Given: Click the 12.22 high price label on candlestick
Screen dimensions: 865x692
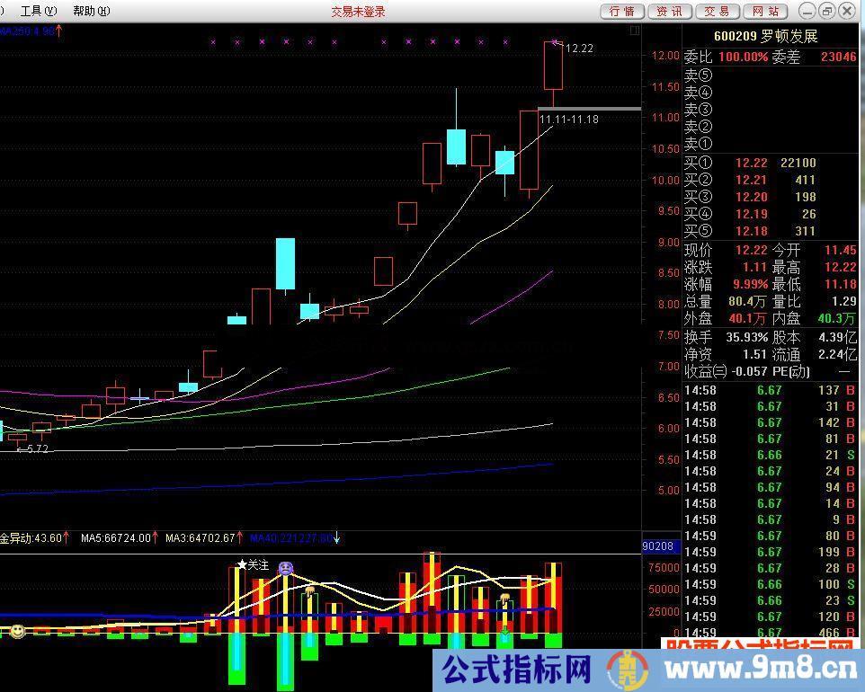Looking at the screenshot, I should pyautogui.click(x=580, y=49).
